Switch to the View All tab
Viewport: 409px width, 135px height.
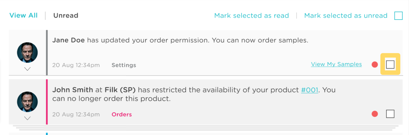[23, 15]
